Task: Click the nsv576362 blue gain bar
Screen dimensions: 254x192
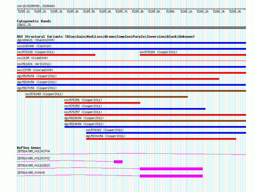Action: pyautogui.click(x=166, y=133)
